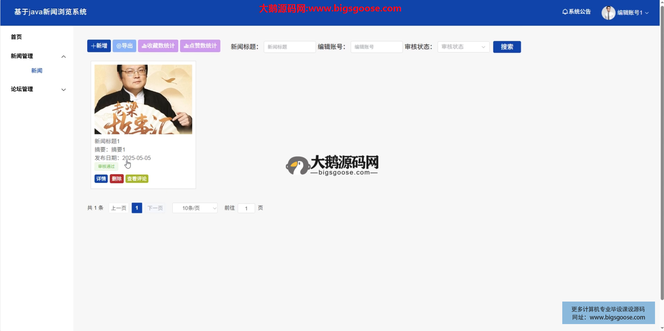Click the system announcement bell icon
This screenshot has height=331, width=664.
pyautogui.click(x=565, y=12)
